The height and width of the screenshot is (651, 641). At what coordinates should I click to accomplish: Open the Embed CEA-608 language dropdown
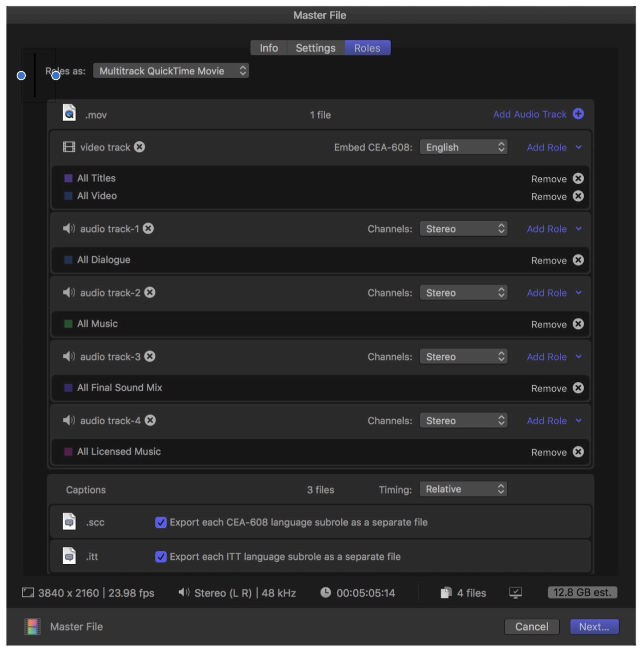pos(463,147)
